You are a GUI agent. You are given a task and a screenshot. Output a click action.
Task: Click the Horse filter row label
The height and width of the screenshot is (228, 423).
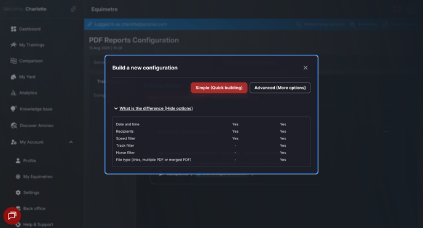125,152
